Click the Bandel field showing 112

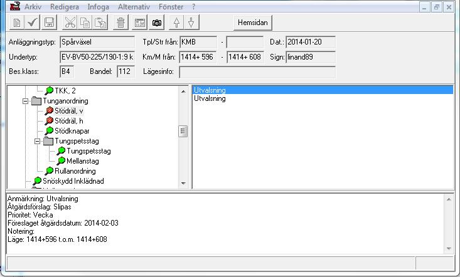pos(126,71)
